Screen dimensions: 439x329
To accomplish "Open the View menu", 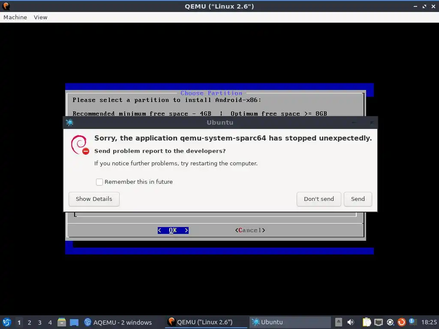I will click(x=41, y=17).
